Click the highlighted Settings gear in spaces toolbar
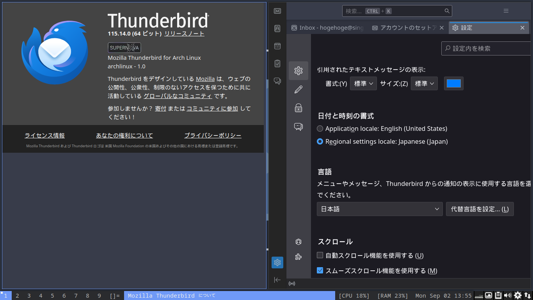The image size is (533, 300). [277, 262]
